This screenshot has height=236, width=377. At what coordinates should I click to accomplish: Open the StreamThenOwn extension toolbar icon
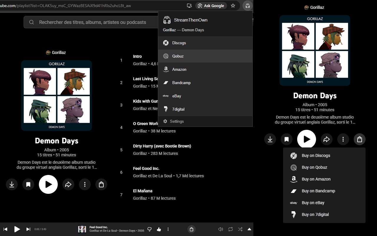point(247,6)
